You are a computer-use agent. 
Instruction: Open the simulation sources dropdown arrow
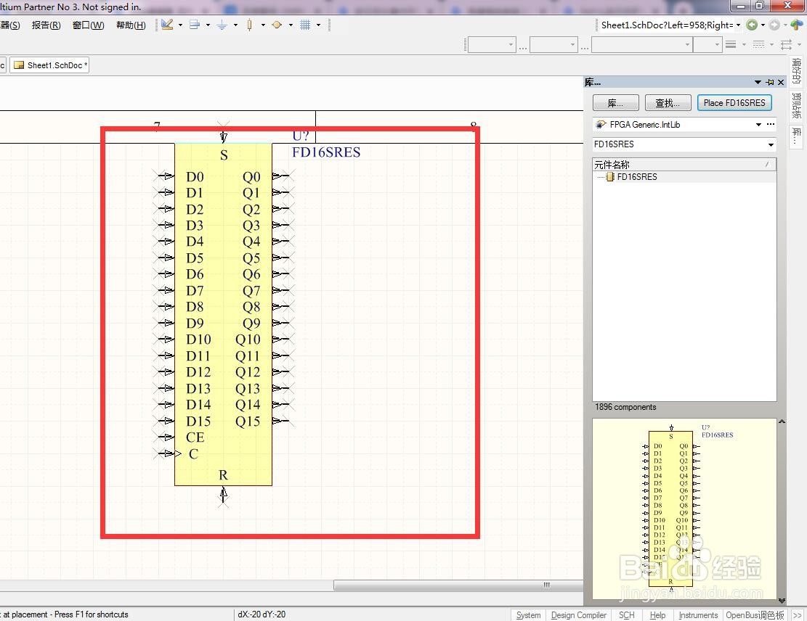[291, 25]
